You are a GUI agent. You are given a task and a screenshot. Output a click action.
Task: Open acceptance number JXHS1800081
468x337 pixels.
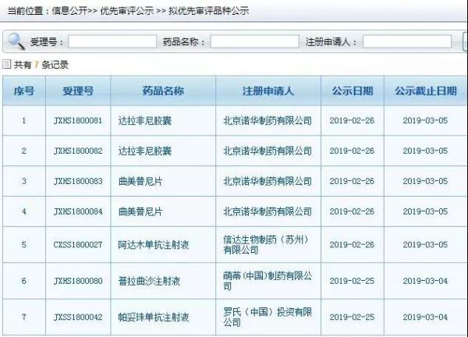point(78,121)
